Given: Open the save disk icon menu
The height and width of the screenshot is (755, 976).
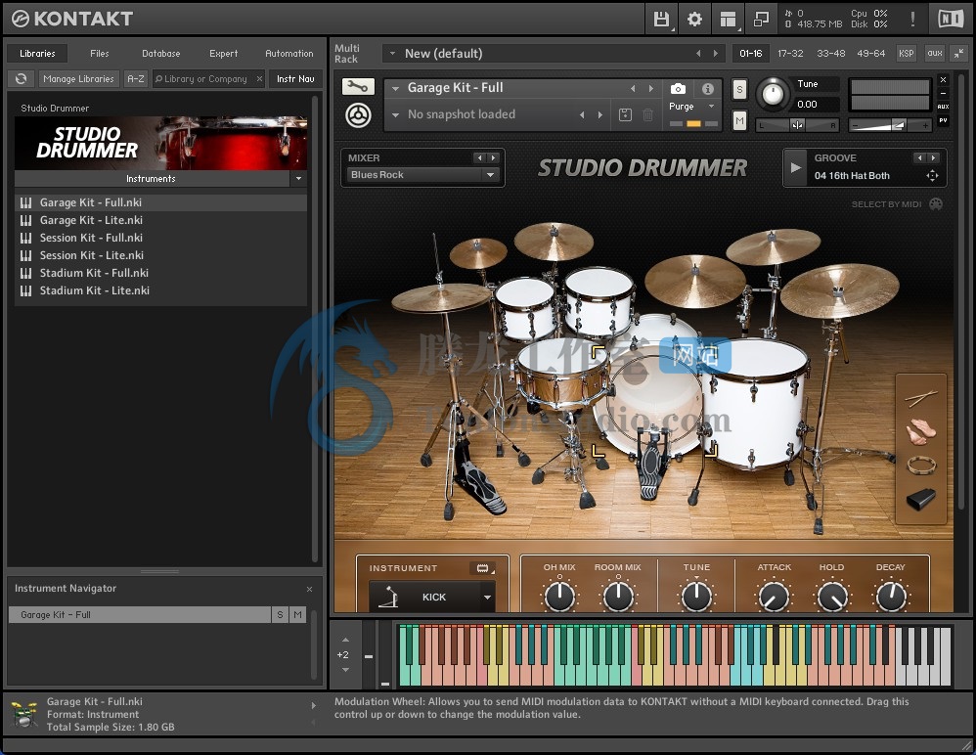Looking at the screenshot, I should coord(662,20).
